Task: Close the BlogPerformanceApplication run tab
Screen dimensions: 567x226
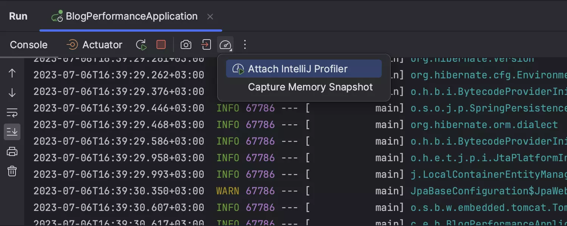Action: [210, 17]
